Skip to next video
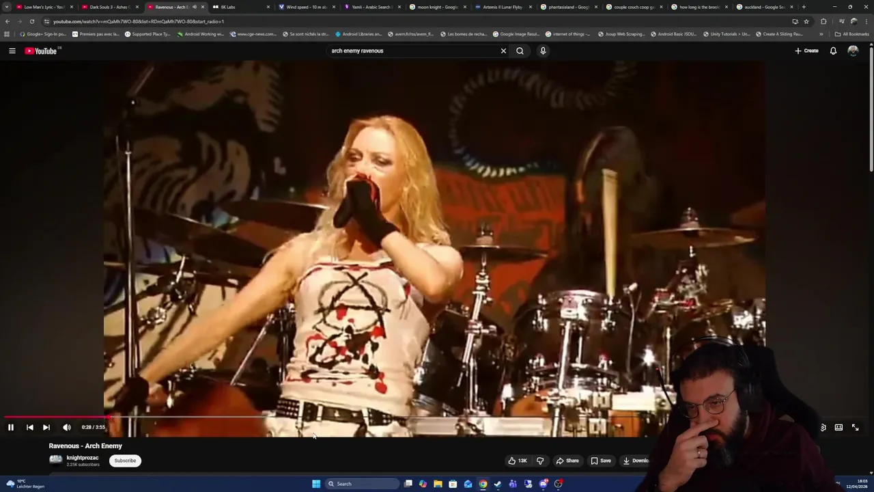The height and width of the screenshot is (492, 874). (x=46, y=427)
